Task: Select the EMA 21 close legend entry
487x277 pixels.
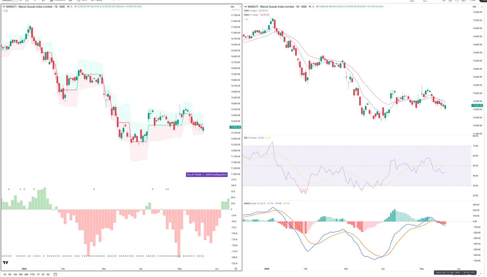Action: point(251,15)
